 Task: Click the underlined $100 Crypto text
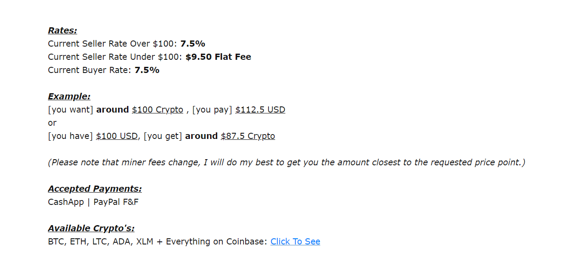157,109
